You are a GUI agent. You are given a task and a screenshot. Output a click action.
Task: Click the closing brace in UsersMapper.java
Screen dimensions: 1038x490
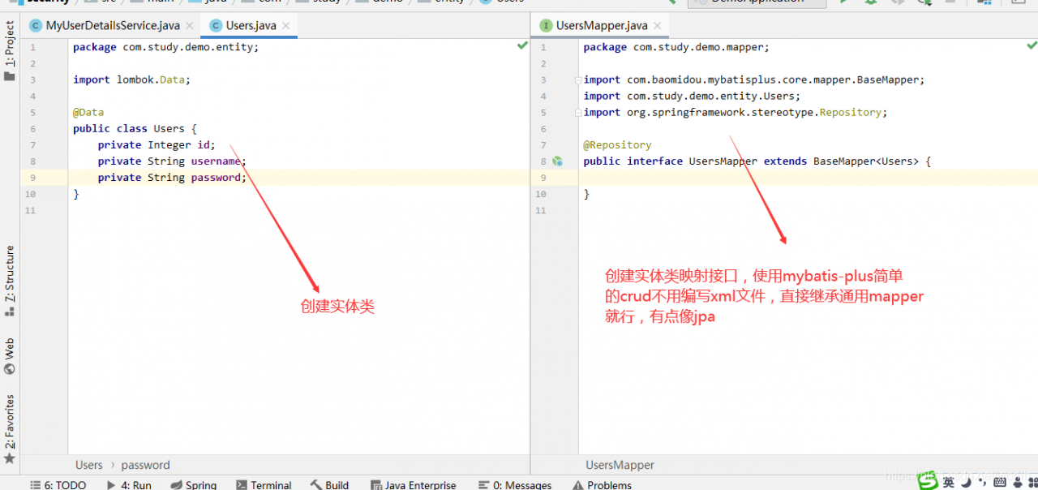(x=586, y=194)
